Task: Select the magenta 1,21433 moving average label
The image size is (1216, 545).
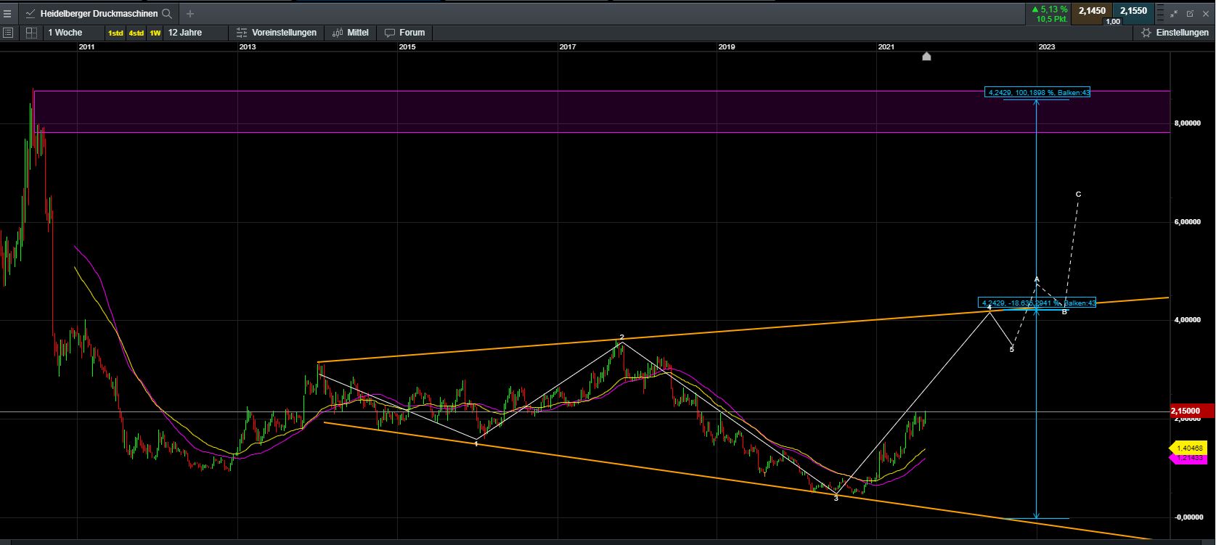Action: 1190,458
